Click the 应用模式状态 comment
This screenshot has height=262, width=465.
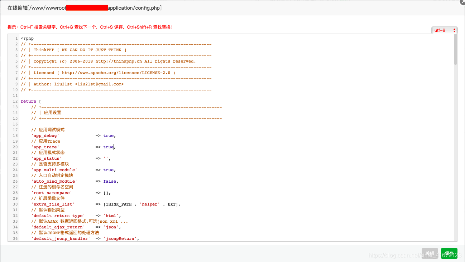(x=48, y=153)
